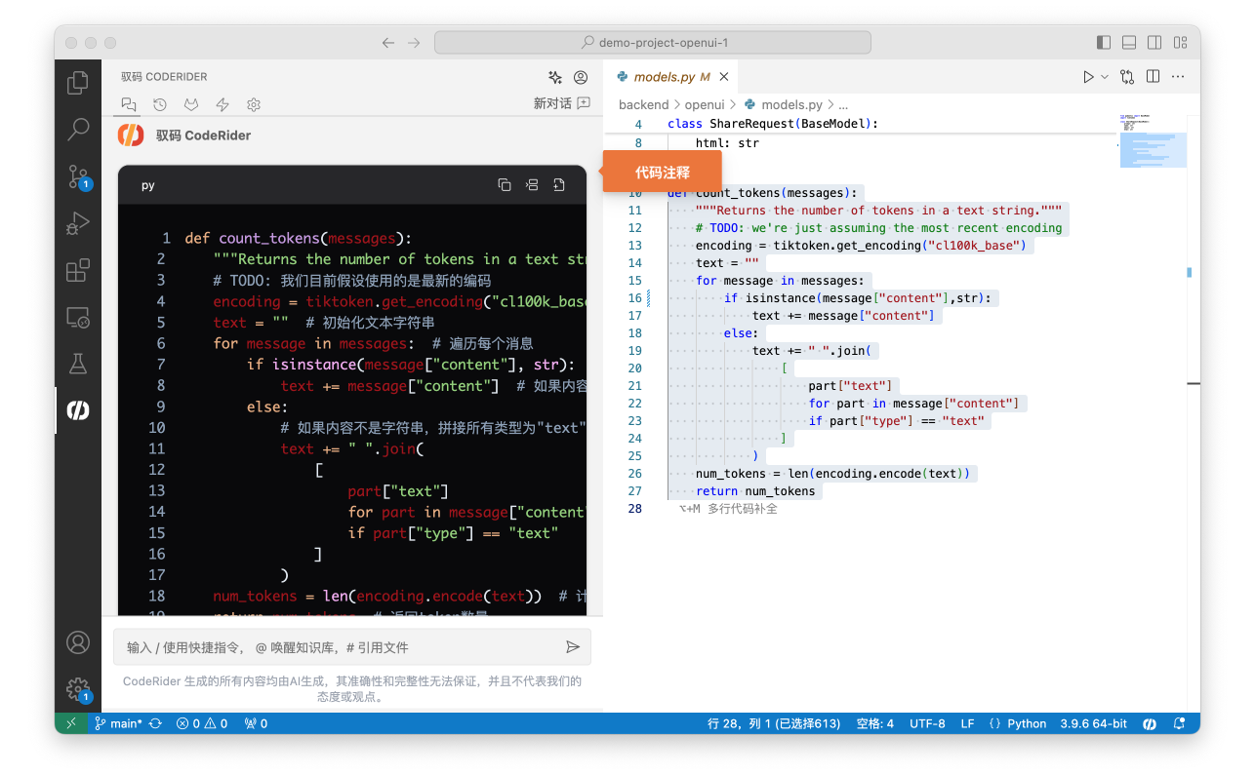
Task: Open notifications bell in status bar
Action: pyautogui.click(x=1179, y=723)
